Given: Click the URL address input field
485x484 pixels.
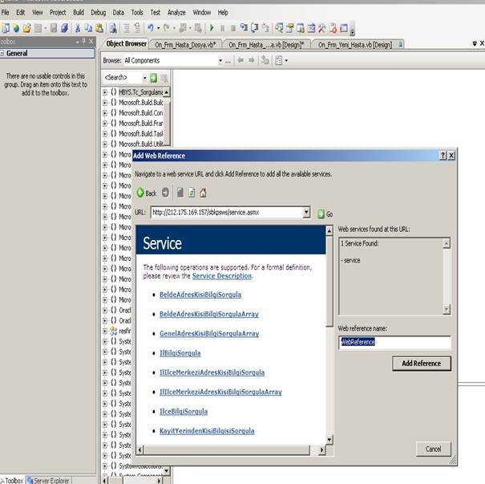Looking at the screenshot, I should coord(228,213).
